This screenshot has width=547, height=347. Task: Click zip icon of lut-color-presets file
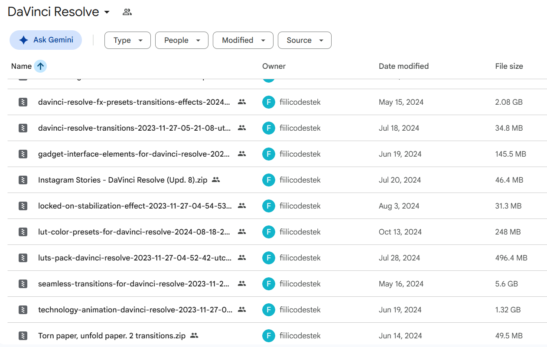tap(23, 232)
